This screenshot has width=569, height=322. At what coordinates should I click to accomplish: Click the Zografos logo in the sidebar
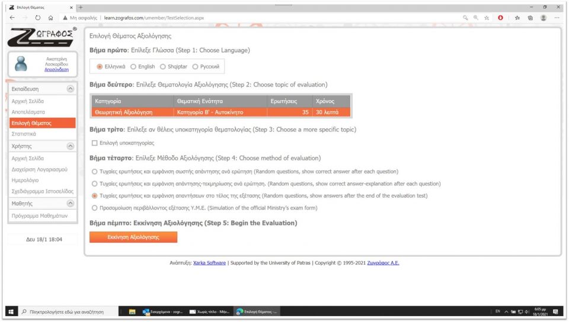[41, 38]
